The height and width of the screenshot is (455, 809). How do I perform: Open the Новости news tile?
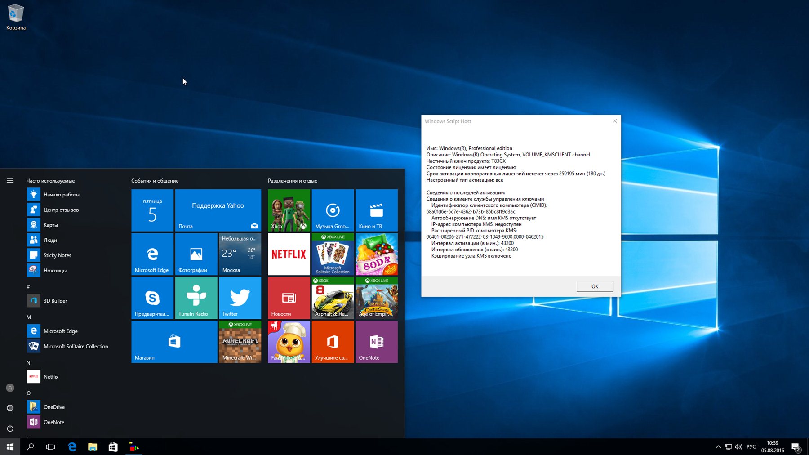tap(289, 298)
